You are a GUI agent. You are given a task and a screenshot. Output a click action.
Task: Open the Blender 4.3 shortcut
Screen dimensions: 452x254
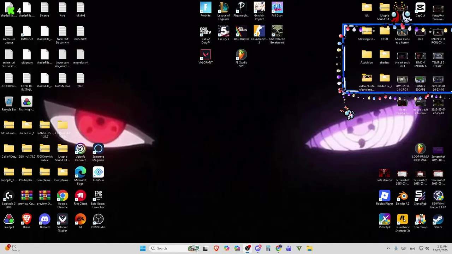click(x=402, y=198)
